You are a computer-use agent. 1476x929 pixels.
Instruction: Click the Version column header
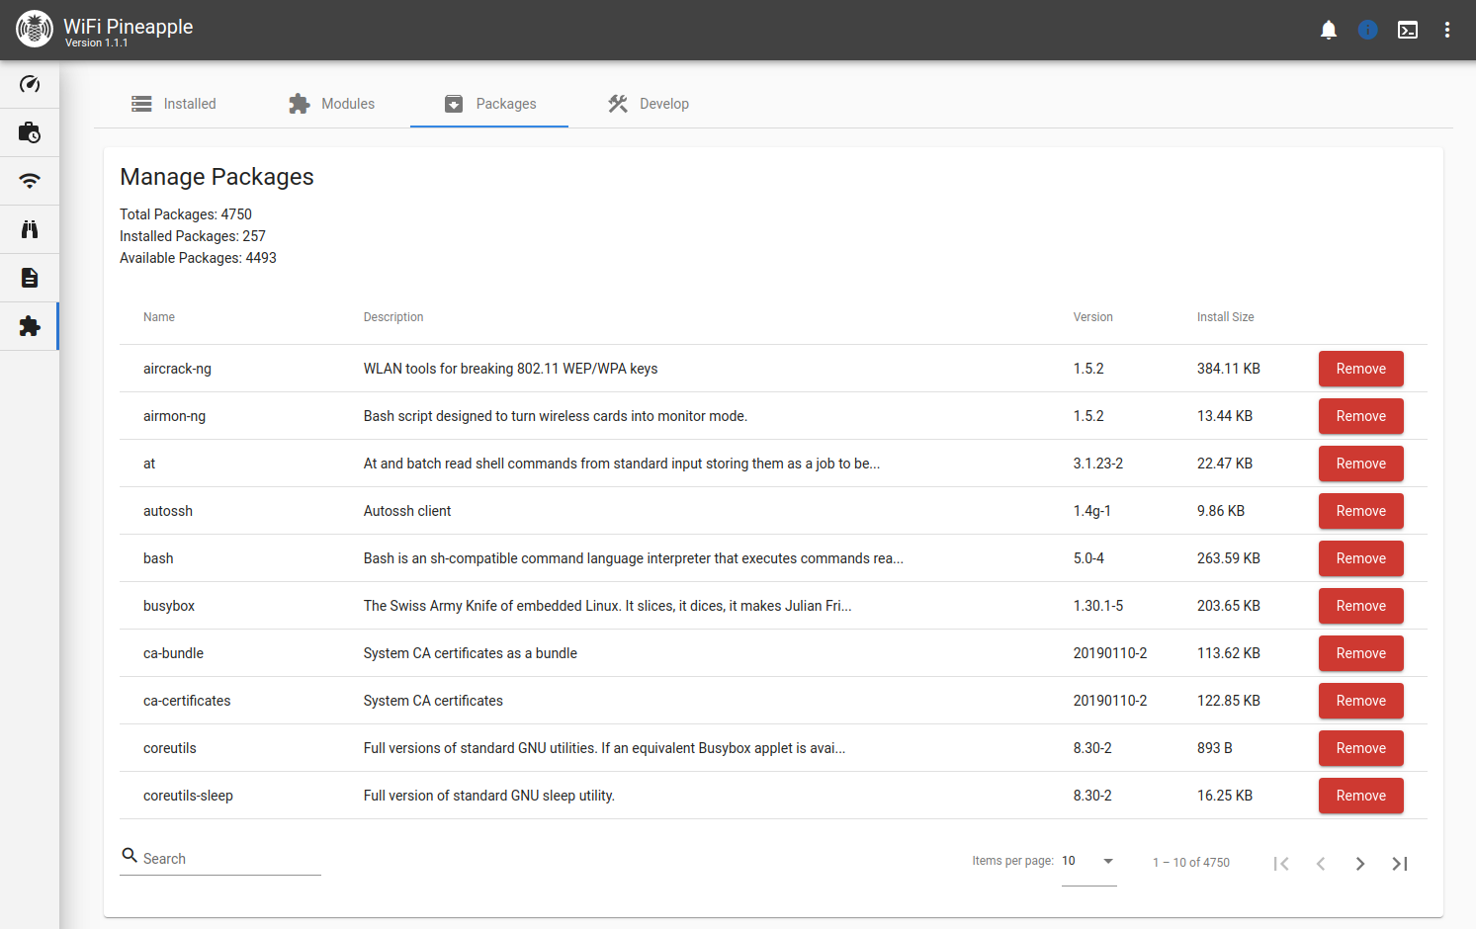coord(1092,317)
